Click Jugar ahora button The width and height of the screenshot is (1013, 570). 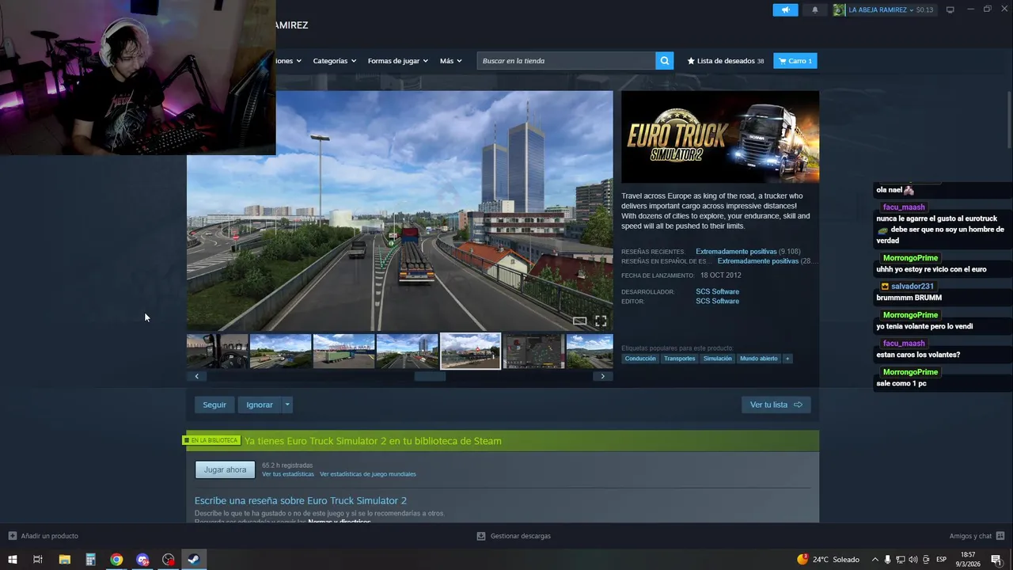(x=226, y=469)
